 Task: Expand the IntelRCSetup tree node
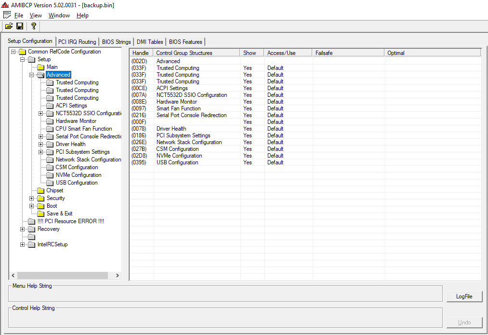(23, 245)
